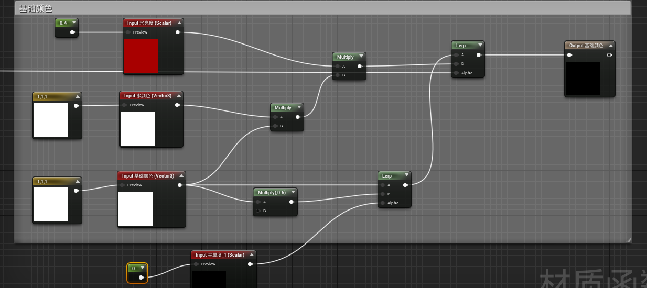647x288 pixels.
Task: Collapse the Input 基础颜色 (Vector3) node preview
Action: pyautogui.click(x=181, y=176)
